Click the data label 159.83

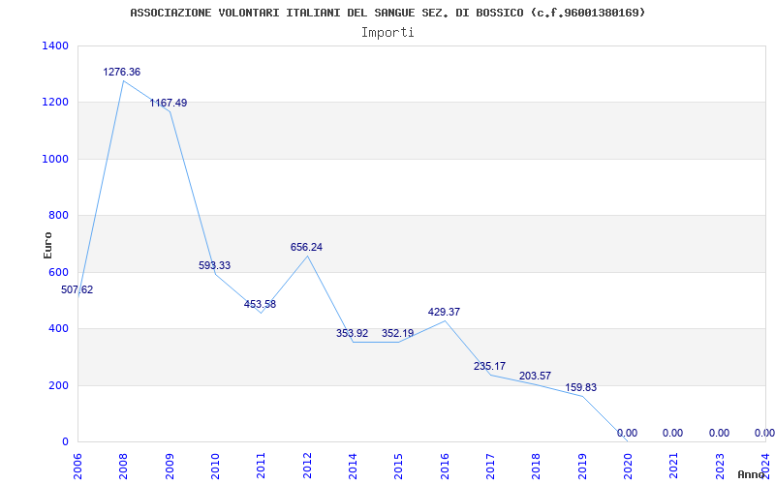click(581, 388)
